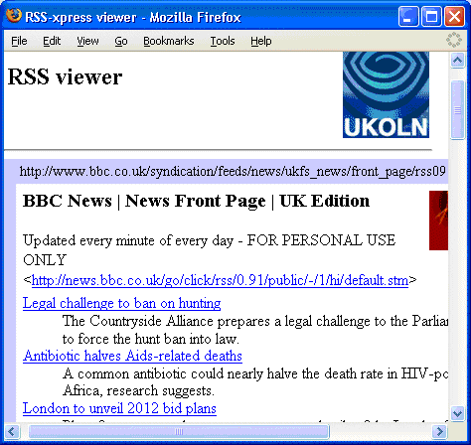
Task: Click the vertical scrollbar down arrow
Action: (457, 413)
